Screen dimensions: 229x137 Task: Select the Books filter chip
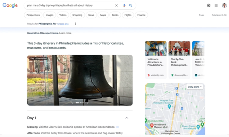pyautogui.click(x=115, y=15)
